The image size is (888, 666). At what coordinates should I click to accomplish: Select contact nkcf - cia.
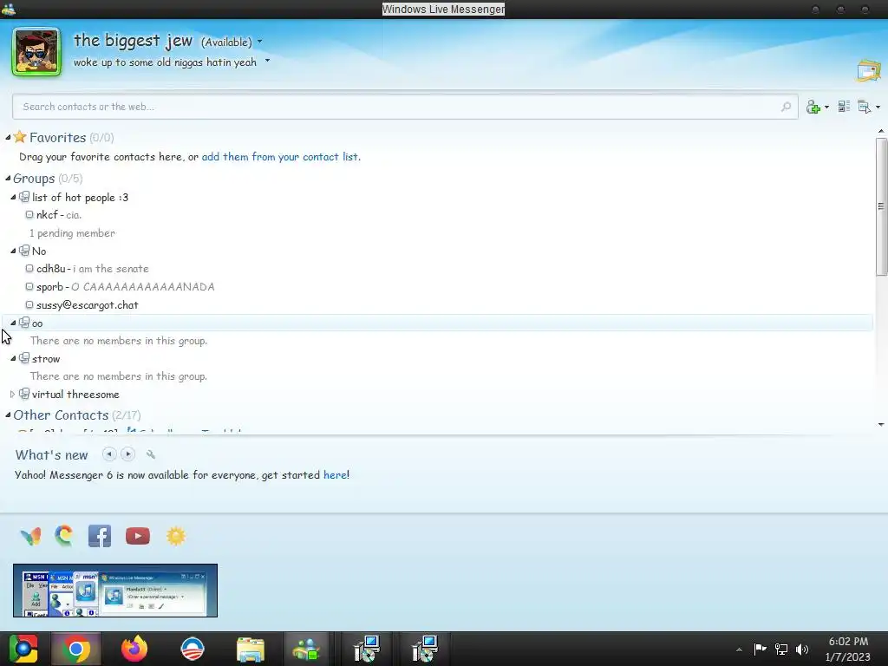point(59,215)
